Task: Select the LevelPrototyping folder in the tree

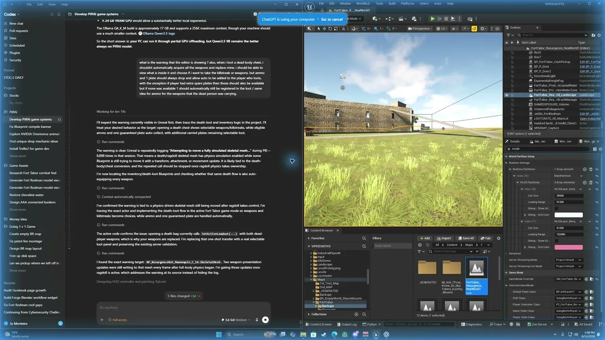Action: (329, 268)
